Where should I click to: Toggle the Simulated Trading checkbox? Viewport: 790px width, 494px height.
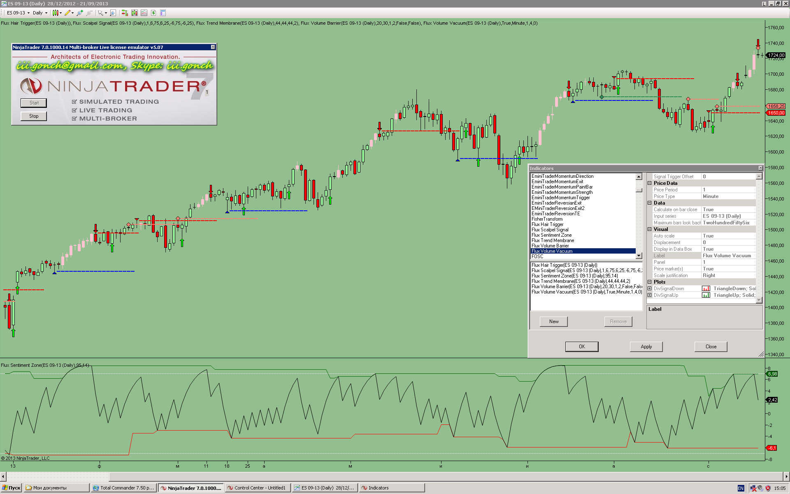coord(74,102)
